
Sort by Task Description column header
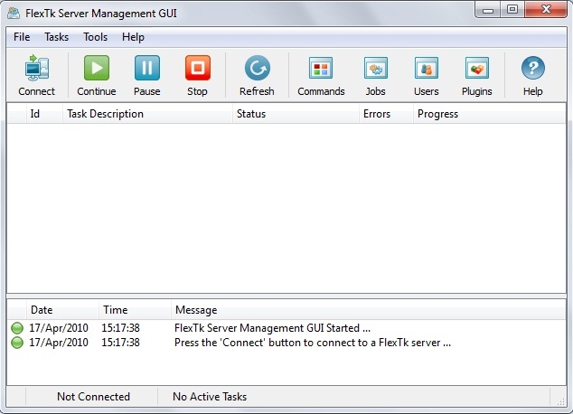(147, 114)
